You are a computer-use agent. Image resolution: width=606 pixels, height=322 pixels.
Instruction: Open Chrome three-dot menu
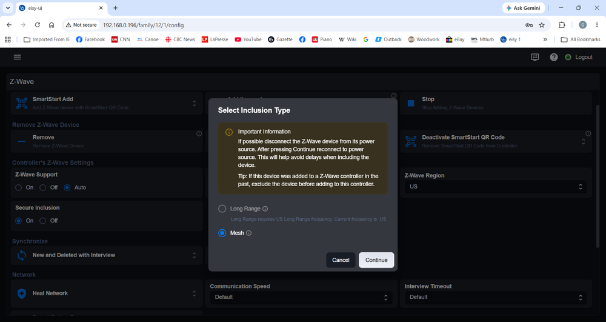coord(597,25)
